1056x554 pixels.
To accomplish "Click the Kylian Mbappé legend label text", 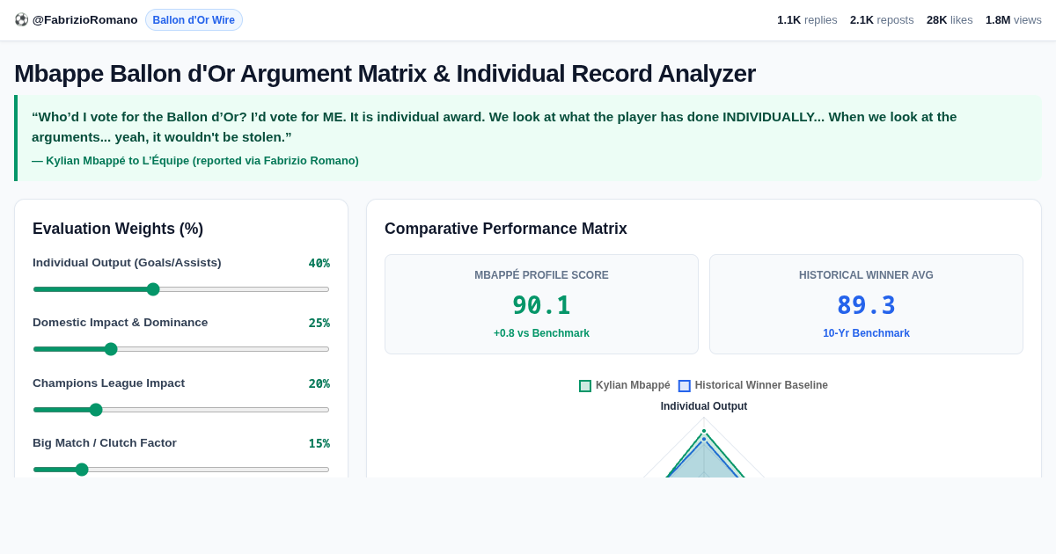I will click(633, 385).
